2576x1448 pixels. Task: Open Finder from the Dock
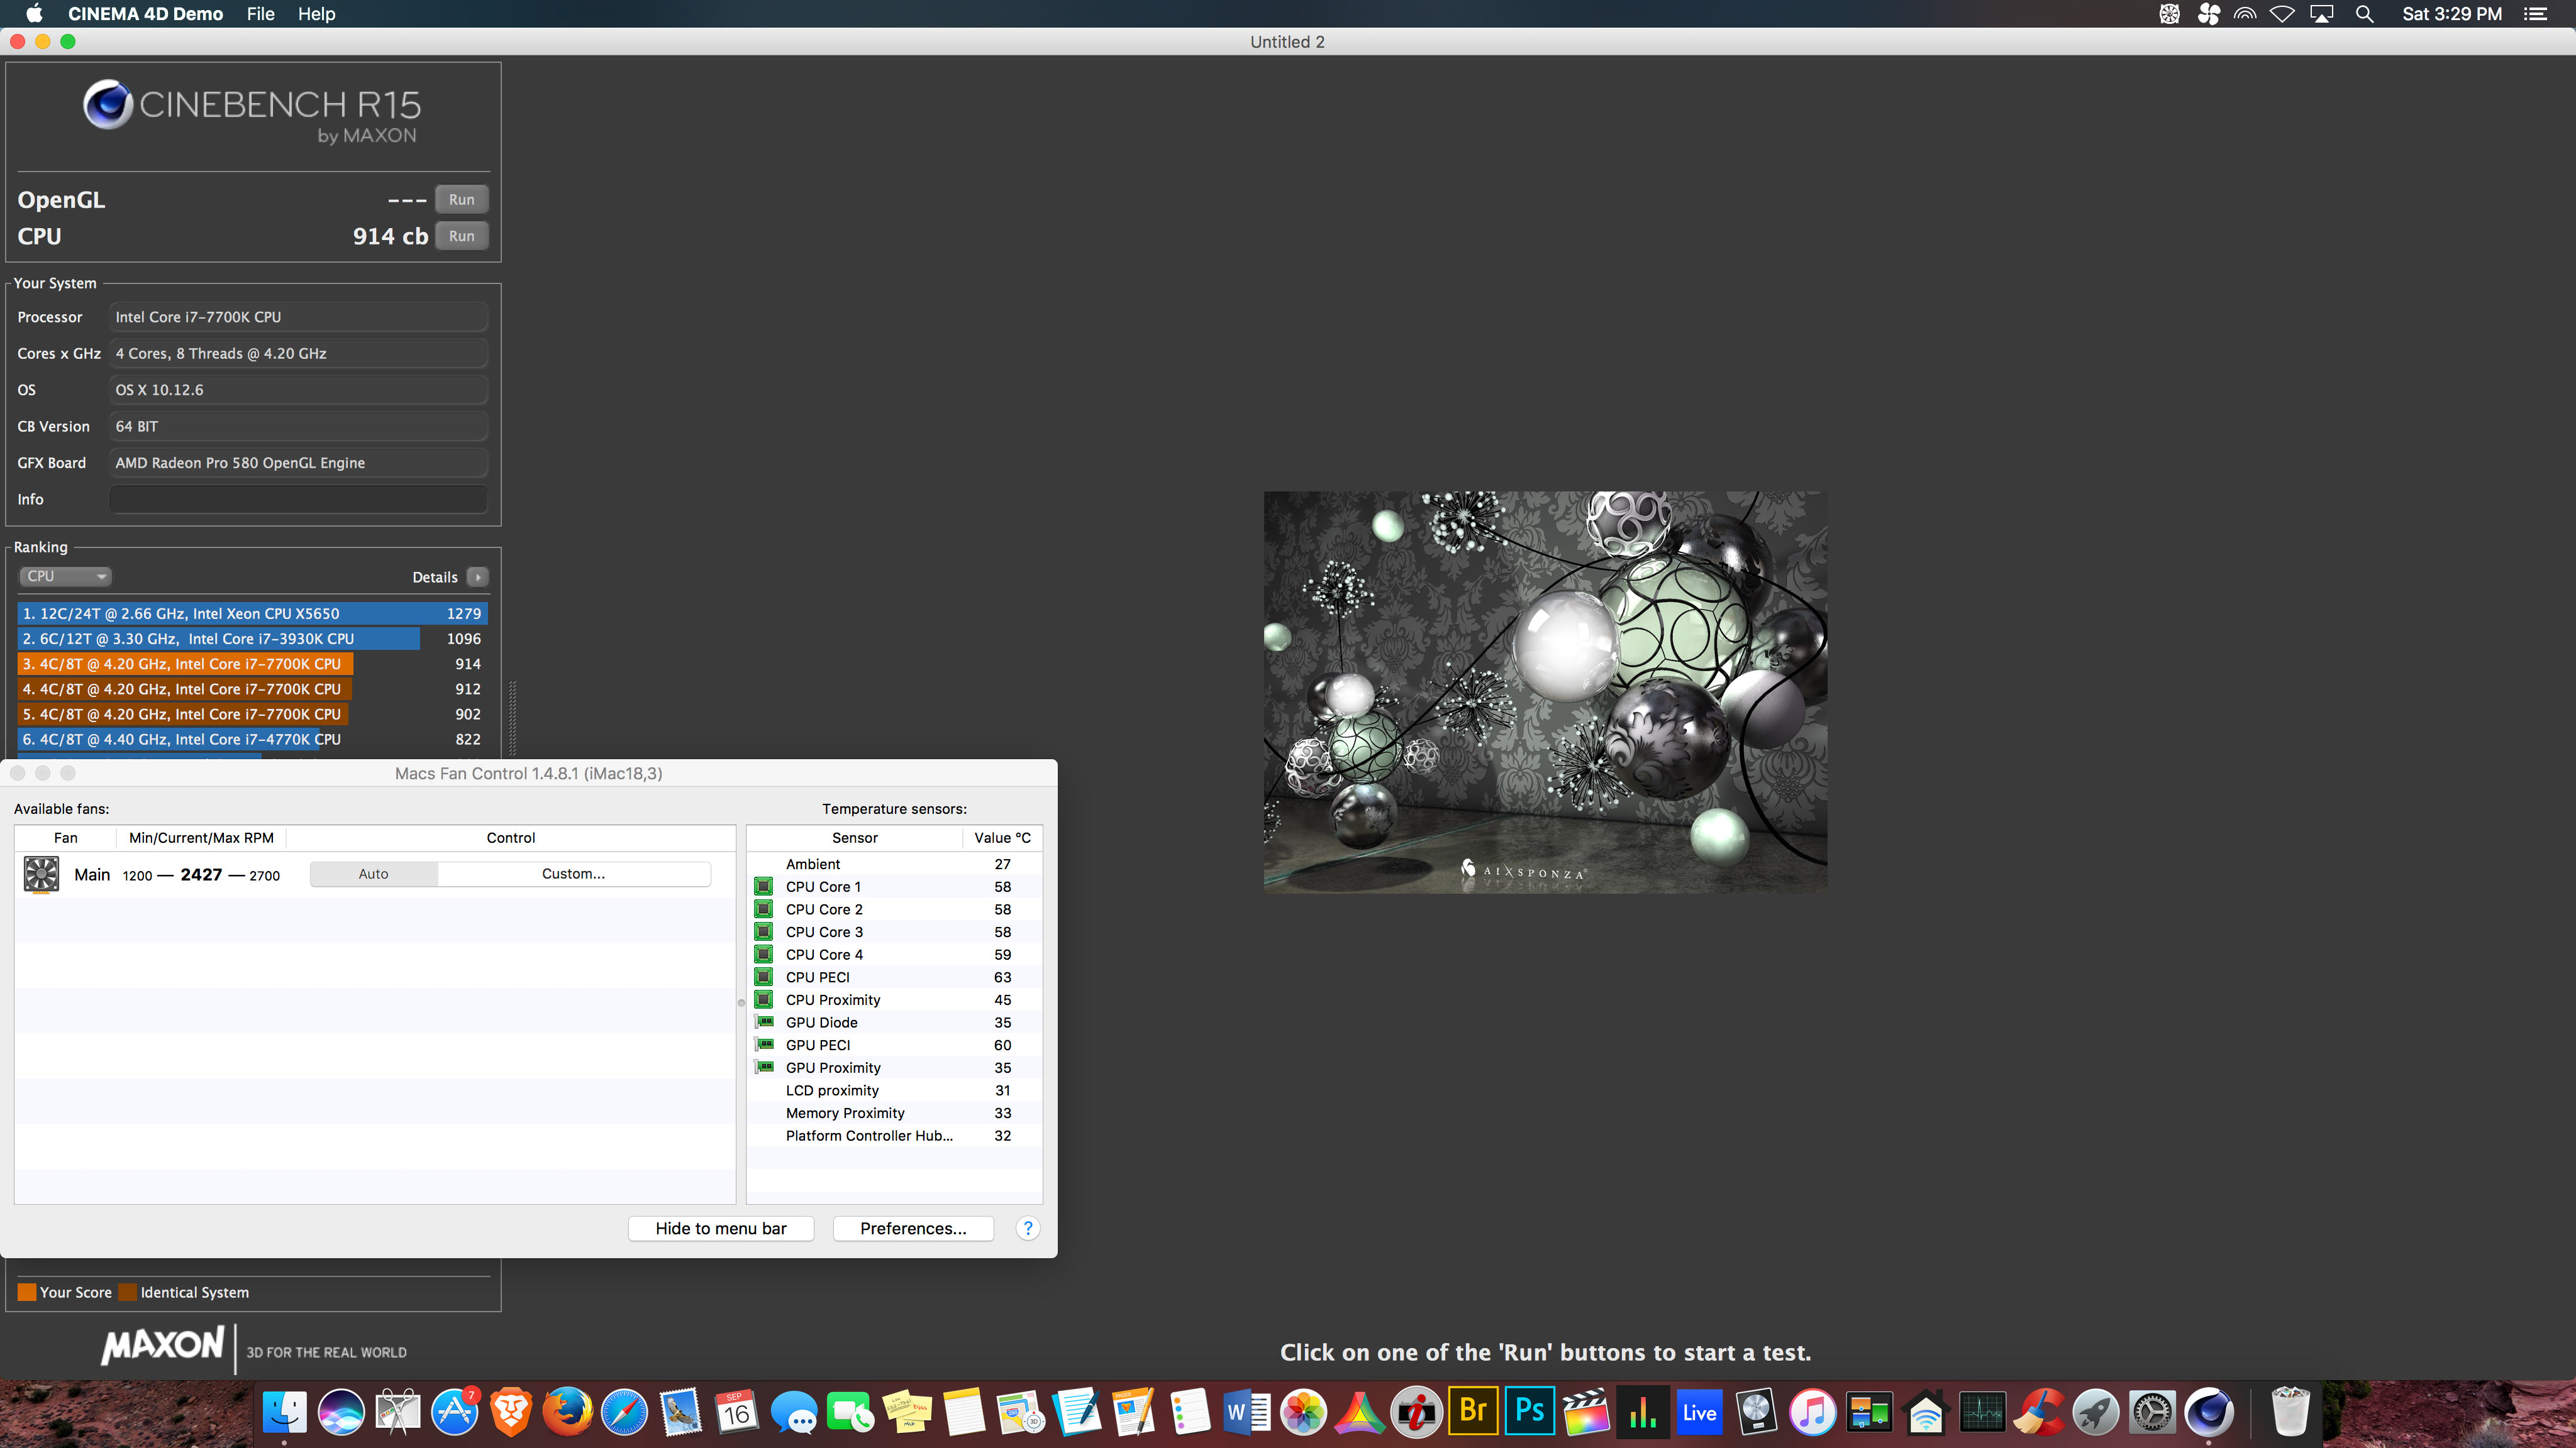(x=284, y=1412)
